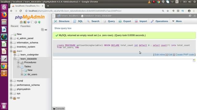
Task: Open the MySQL documentation page icon
Action: click(x=32, y=22)
